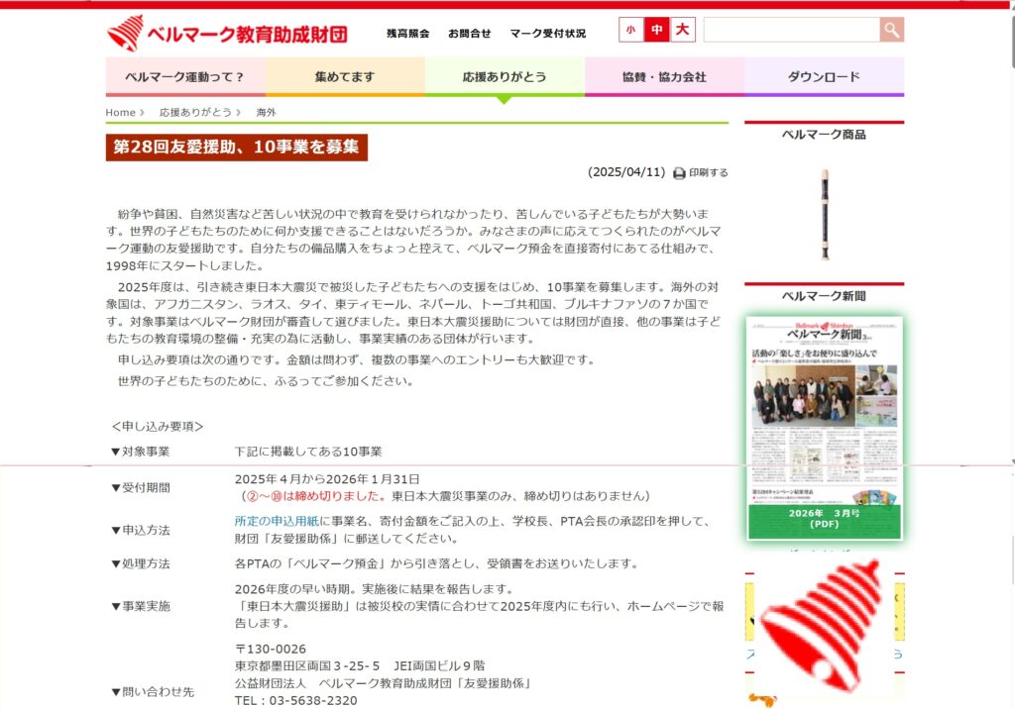The width and height of the screenshot is (1015, 709).
Task: Click the magnifier search button
Action: click(891, 30)
